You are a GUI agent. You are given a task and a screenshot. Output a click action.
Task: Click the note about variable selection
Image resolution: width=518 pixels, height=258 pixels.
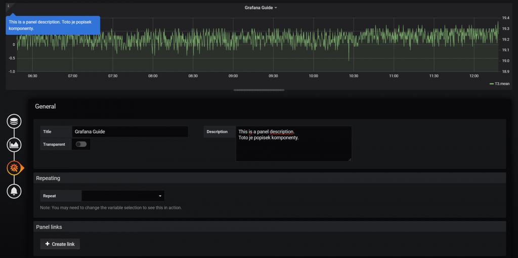(x=111, y=208)
